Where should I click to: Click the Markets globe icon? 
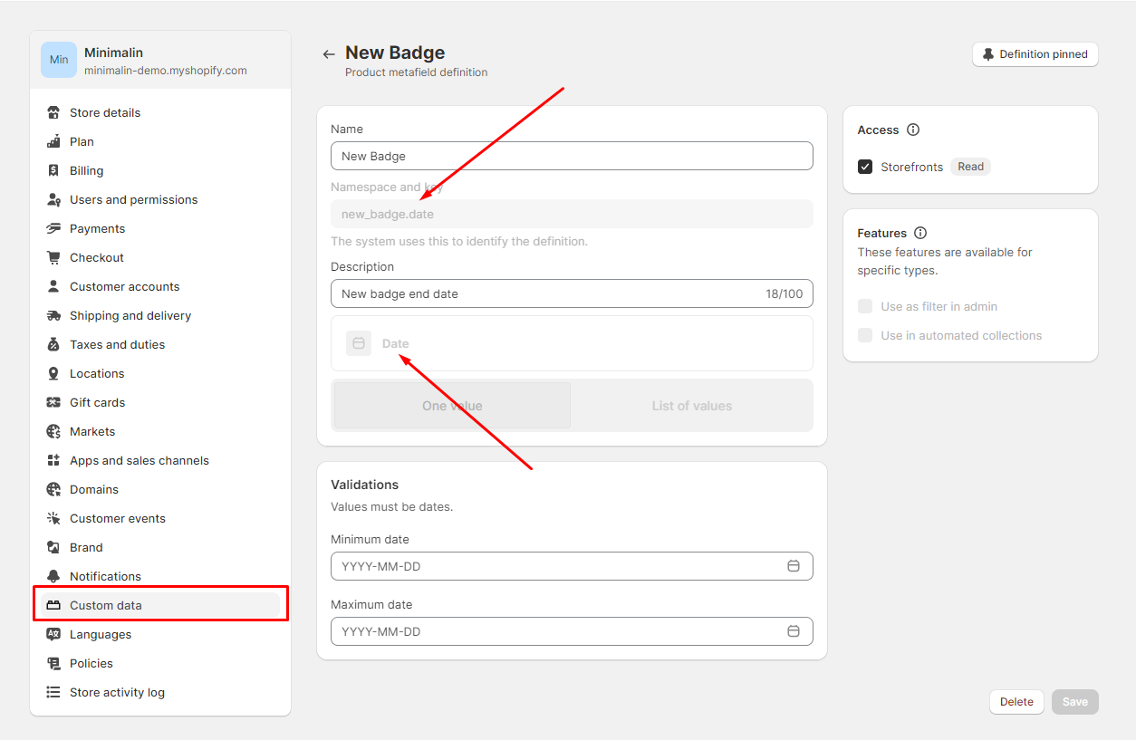(53, 431)
